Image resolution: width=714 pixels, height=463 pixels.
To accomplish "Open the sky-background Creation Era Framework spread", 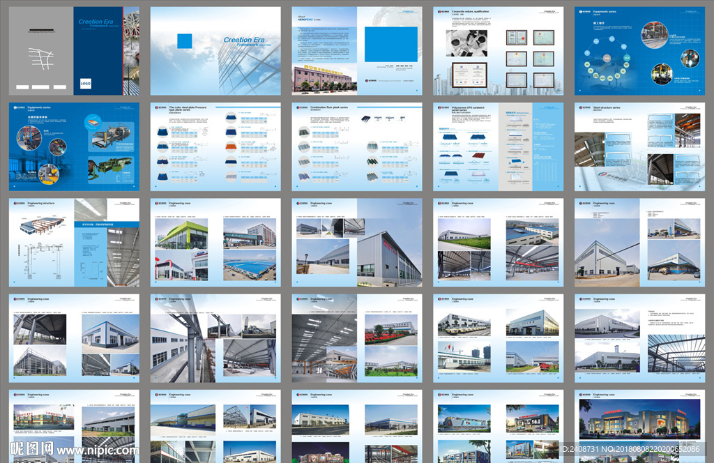I will 215,51.
